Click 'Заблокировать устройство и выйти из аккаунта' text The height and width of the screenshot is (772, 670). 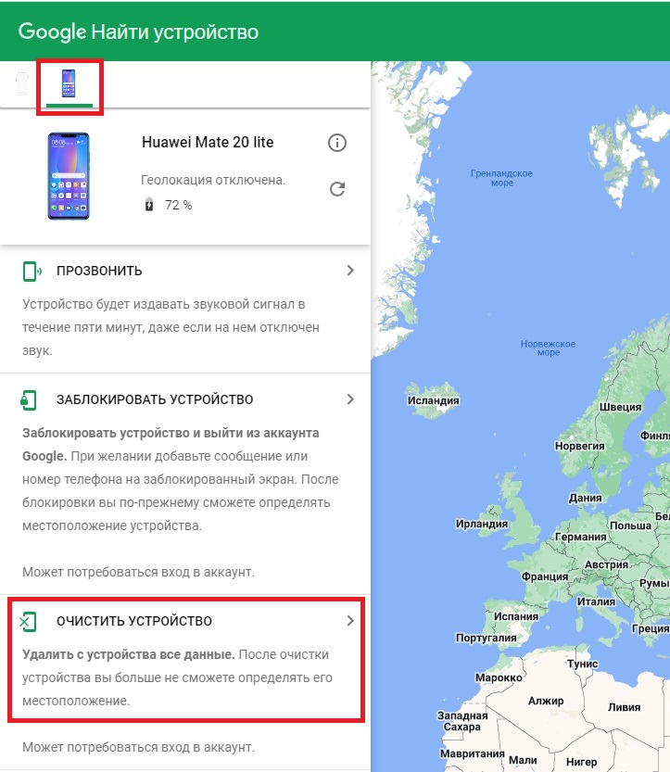(171, 434)
